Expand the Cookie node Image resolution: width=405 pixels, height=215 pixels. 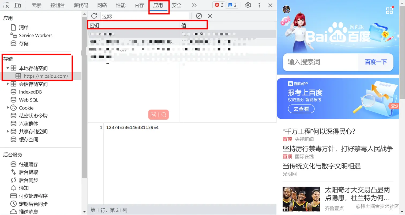click(x=8, y=108)
